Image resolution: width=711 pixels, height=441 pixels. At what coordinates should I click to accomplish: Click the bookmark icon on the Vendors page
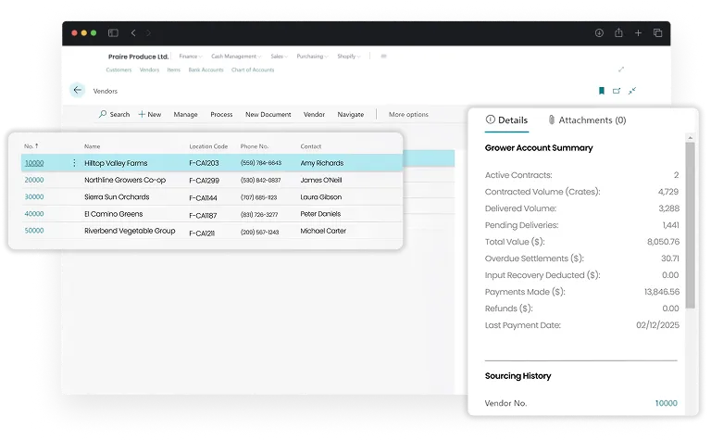click(602, 91)
